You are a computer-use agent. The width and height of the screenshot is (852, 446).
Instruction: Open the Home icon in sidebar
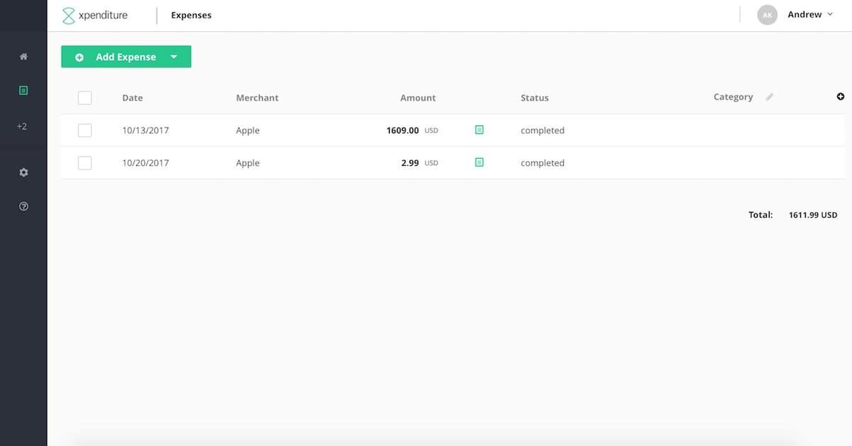(x=23, y=56)
